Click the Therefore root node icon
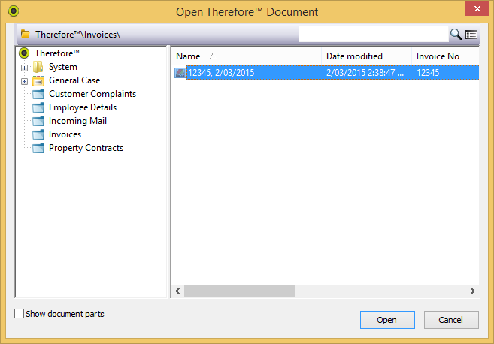Viewport: 494px width, 344px height. pyautogui.click(x=24, y=53)
